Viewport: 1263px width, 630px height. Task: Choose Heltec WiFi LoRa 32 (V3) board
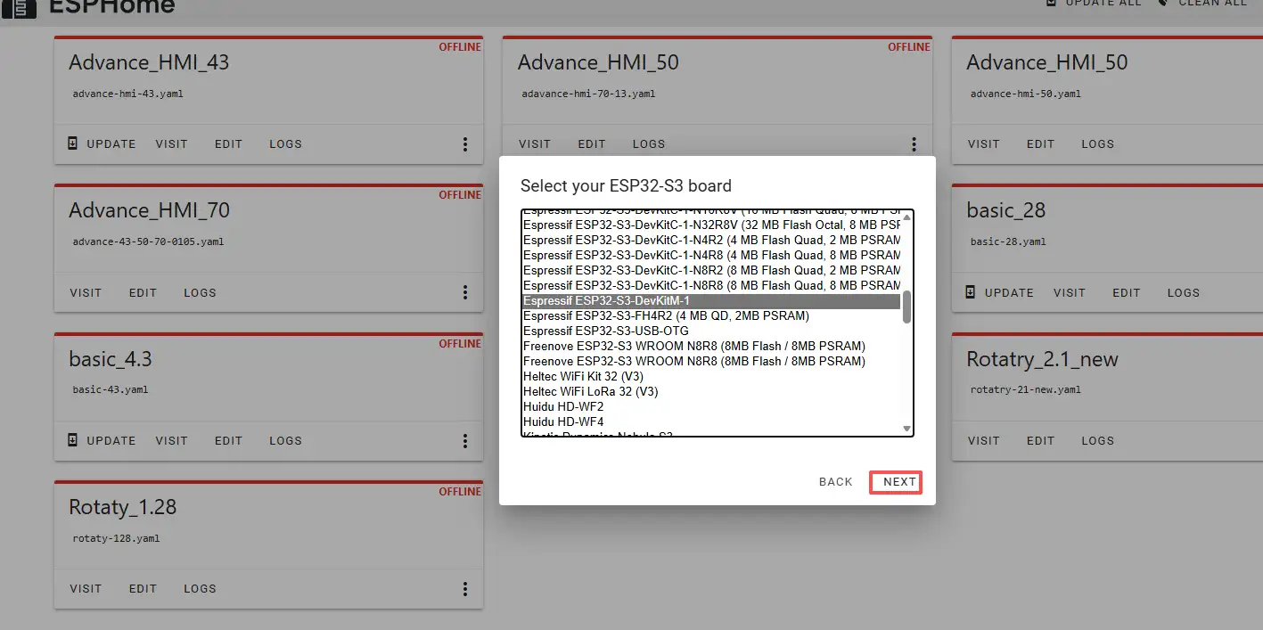tap(590, 392)
